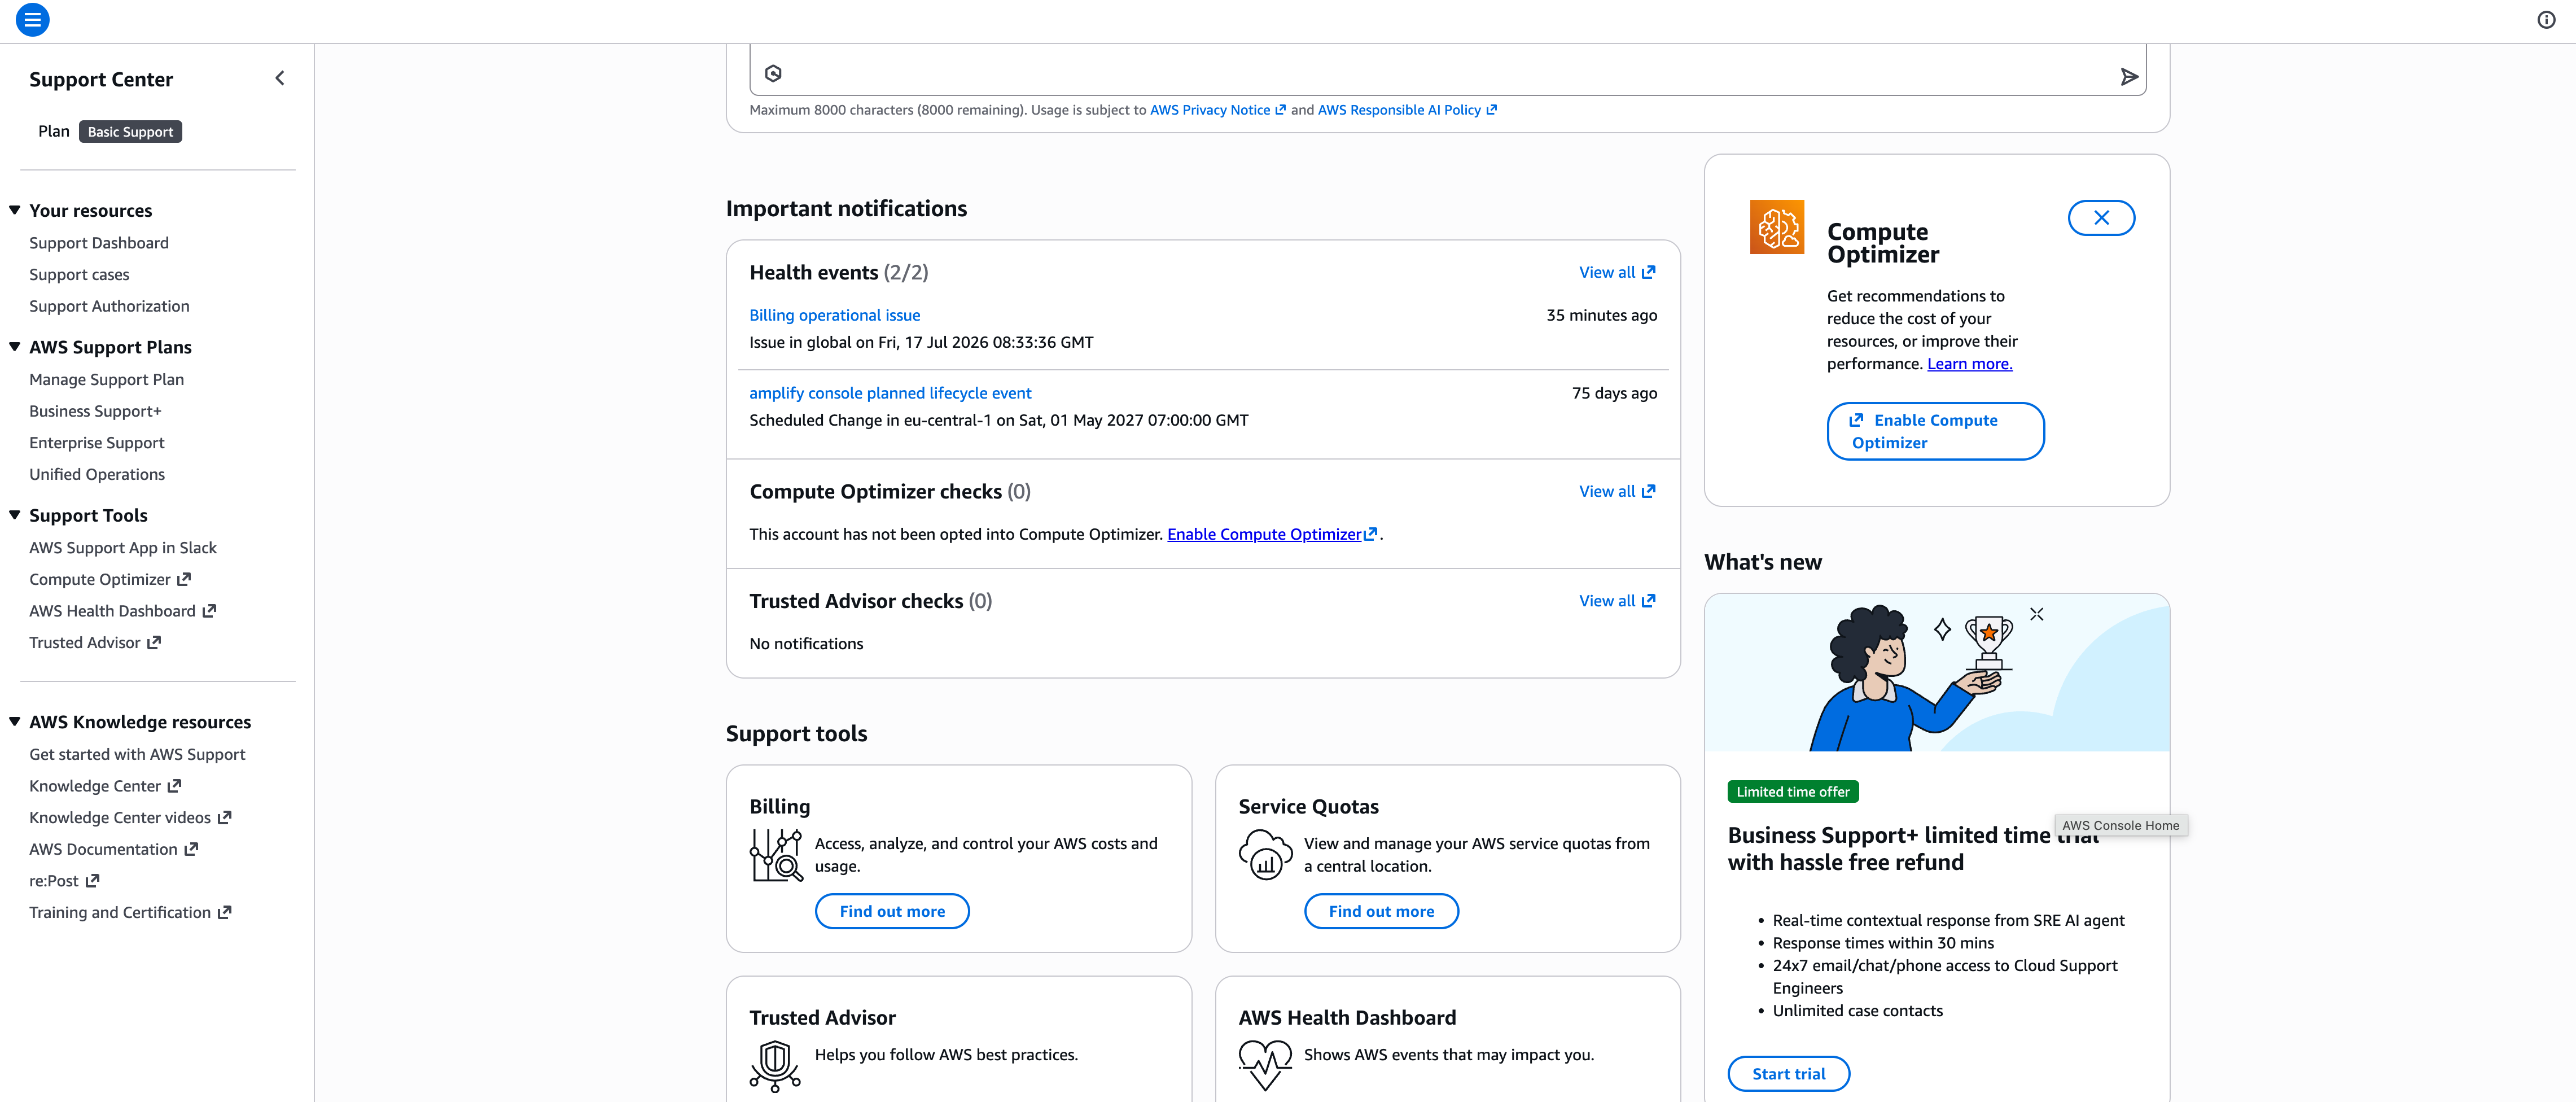The width and height of the screenshot is (2576, 1102).
Task: Click external icon next to Training and Certification
Action: (224, 912)
